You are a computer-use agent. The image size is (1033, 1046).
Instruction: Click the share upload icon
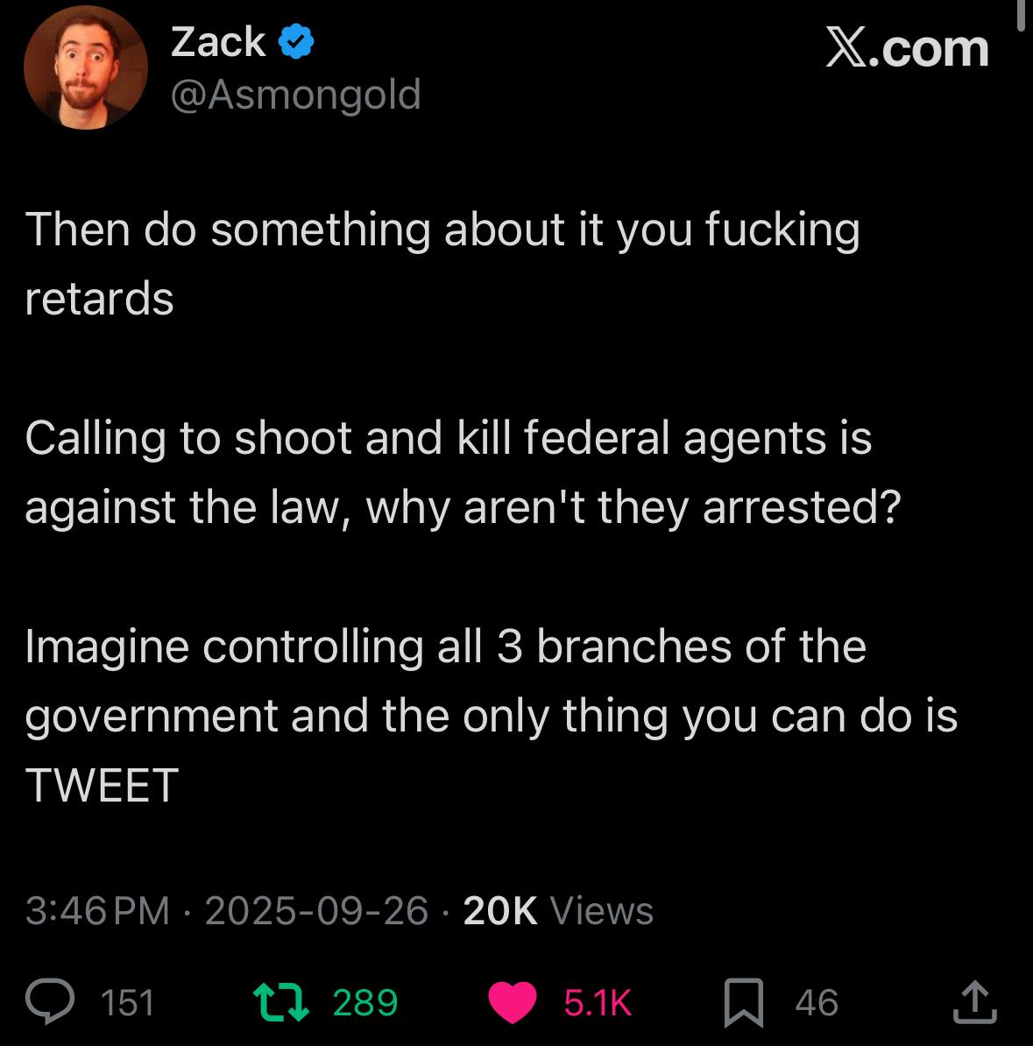[x=974, y=1001]
